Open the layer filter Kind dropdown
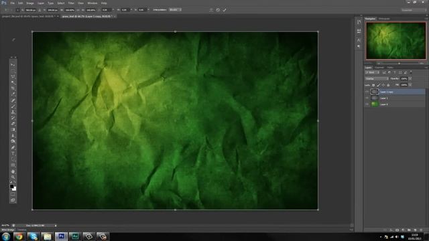The height and width of the screenshot is (241, 429). (373, 72)
